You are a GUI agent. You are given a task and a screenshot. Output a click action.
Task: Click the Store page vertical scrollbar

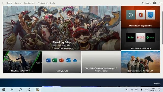pos(162,28)
